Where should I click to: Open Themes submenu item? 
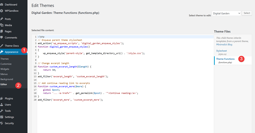coord(4,59)
